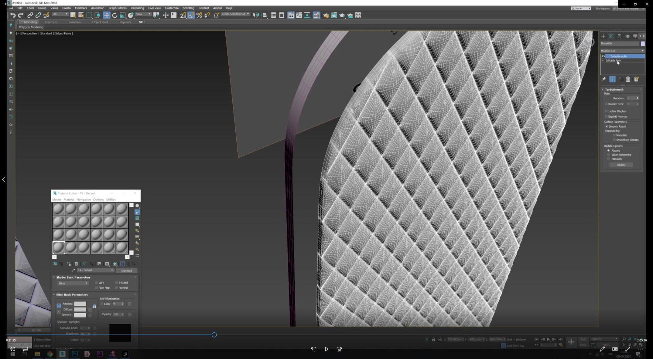Activate the Select and Link tool
This screenshot has height=359, width=653.
pos(30,15)
